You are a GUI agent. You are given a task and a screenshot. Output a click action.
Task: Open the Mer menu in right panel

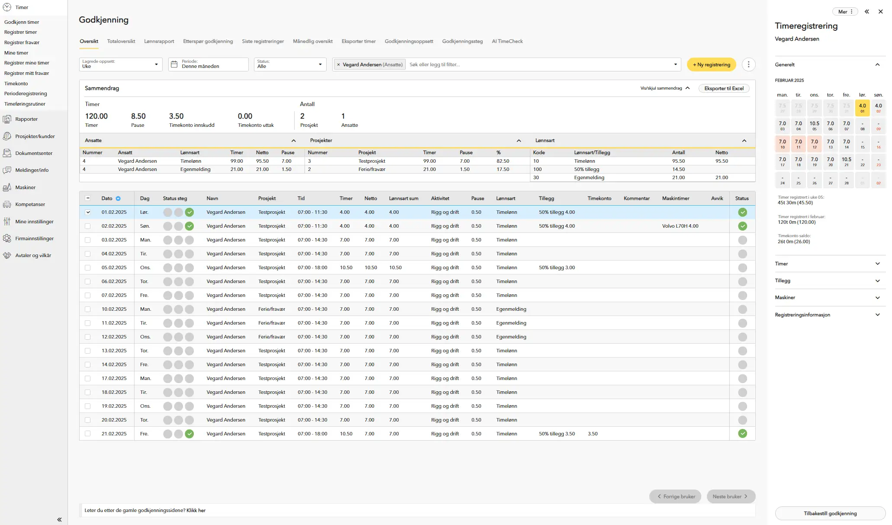845,12
